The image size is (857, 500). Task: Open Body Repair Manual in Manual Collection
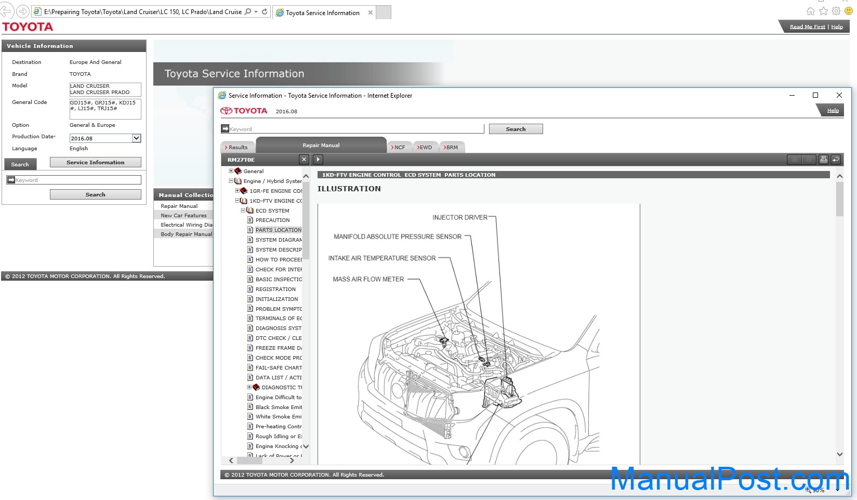(x=186, y=234)
